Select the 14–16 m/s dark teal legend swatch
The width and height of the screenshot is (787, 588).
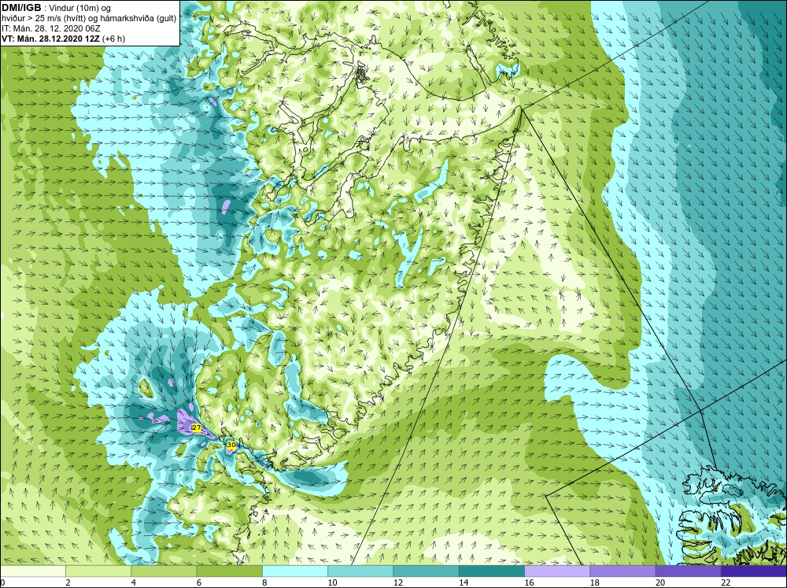pyautogui.click(x=491, y=571)
